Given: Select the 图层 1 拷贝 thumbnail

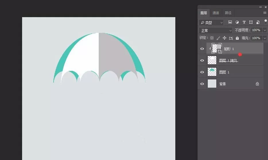Looking at the screenshot, I should click(x=212, y=60).
